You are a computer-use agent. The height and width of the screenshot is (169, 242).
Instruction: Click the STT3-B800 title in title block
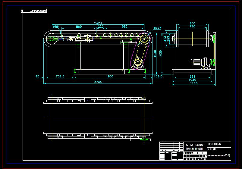click(194, 145)
